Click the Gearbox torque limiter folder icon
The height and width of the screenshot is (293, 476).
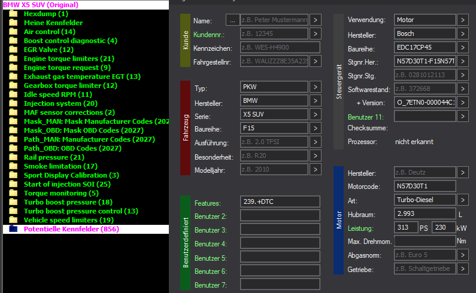point(13,86)
